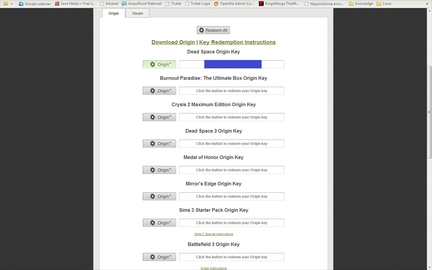
Task: Click the Mirror's Edge key field
Action: [x=232, y=196]
